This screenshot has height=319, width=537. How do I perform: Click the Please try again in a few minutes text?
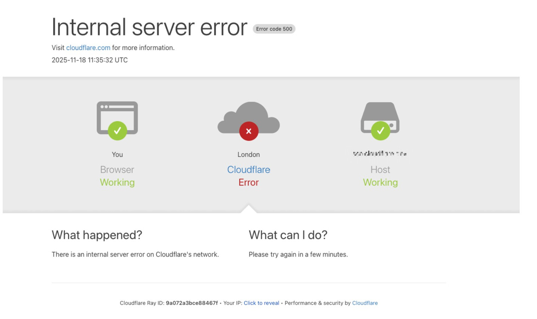[x=298, y=254]
